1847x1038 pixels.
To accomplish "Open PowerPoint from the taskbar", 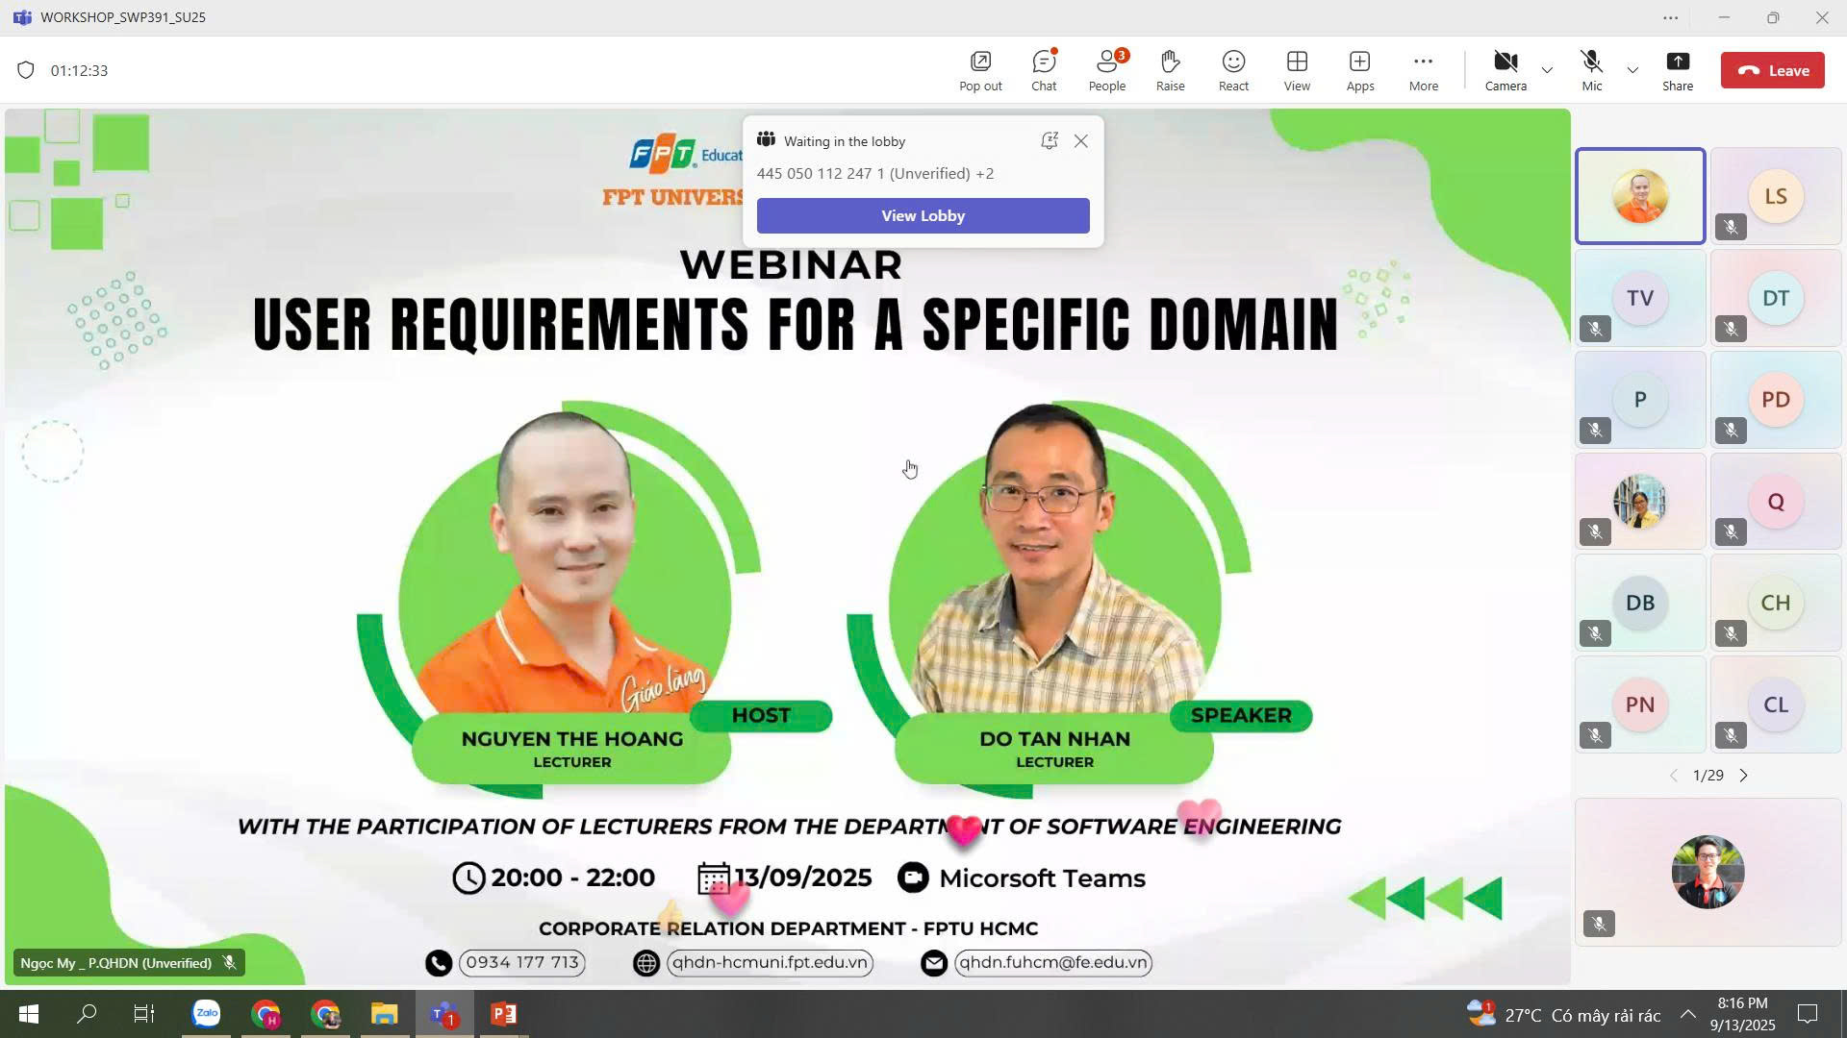I will [503, 1014].
